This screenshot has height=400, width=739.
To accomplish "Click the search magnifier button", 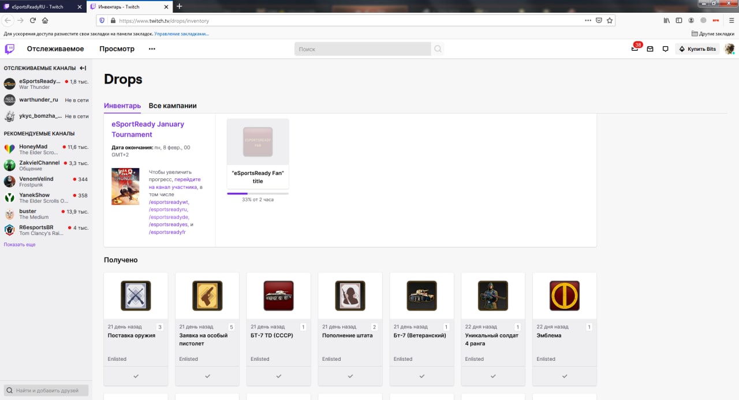I will click(438, 49).
